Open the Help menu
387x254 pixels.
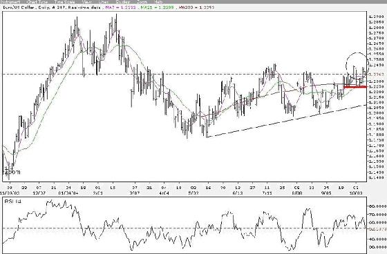tap(158, 2)
